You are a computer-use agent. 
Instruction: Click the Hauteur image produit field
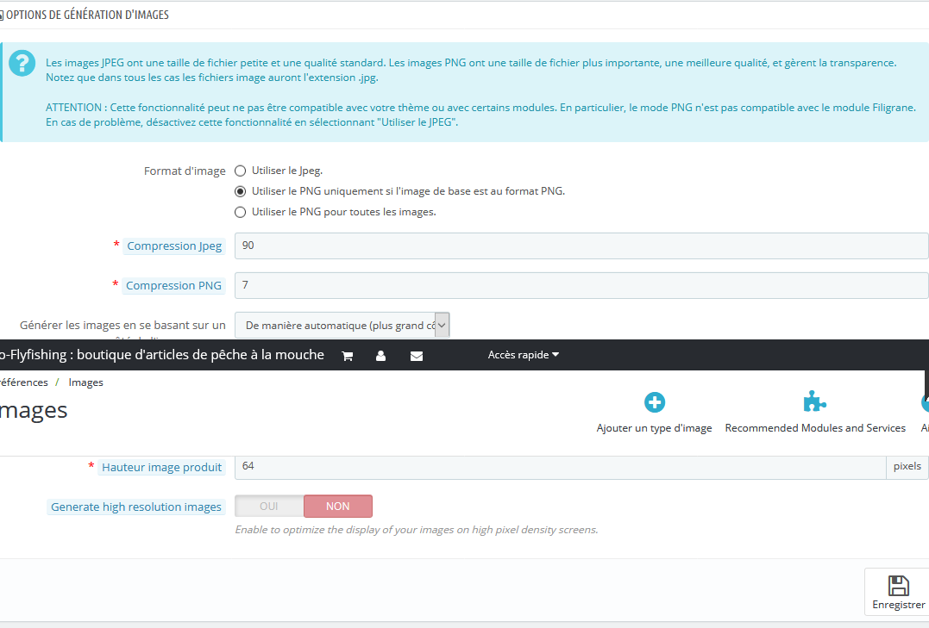pyautogui.click(x=561, y=466)
